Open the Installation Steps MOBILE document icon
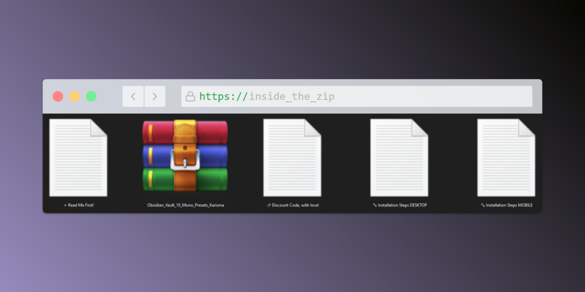Screen dimensions: 585x292 pyautogui.click(x=506, y=158)
